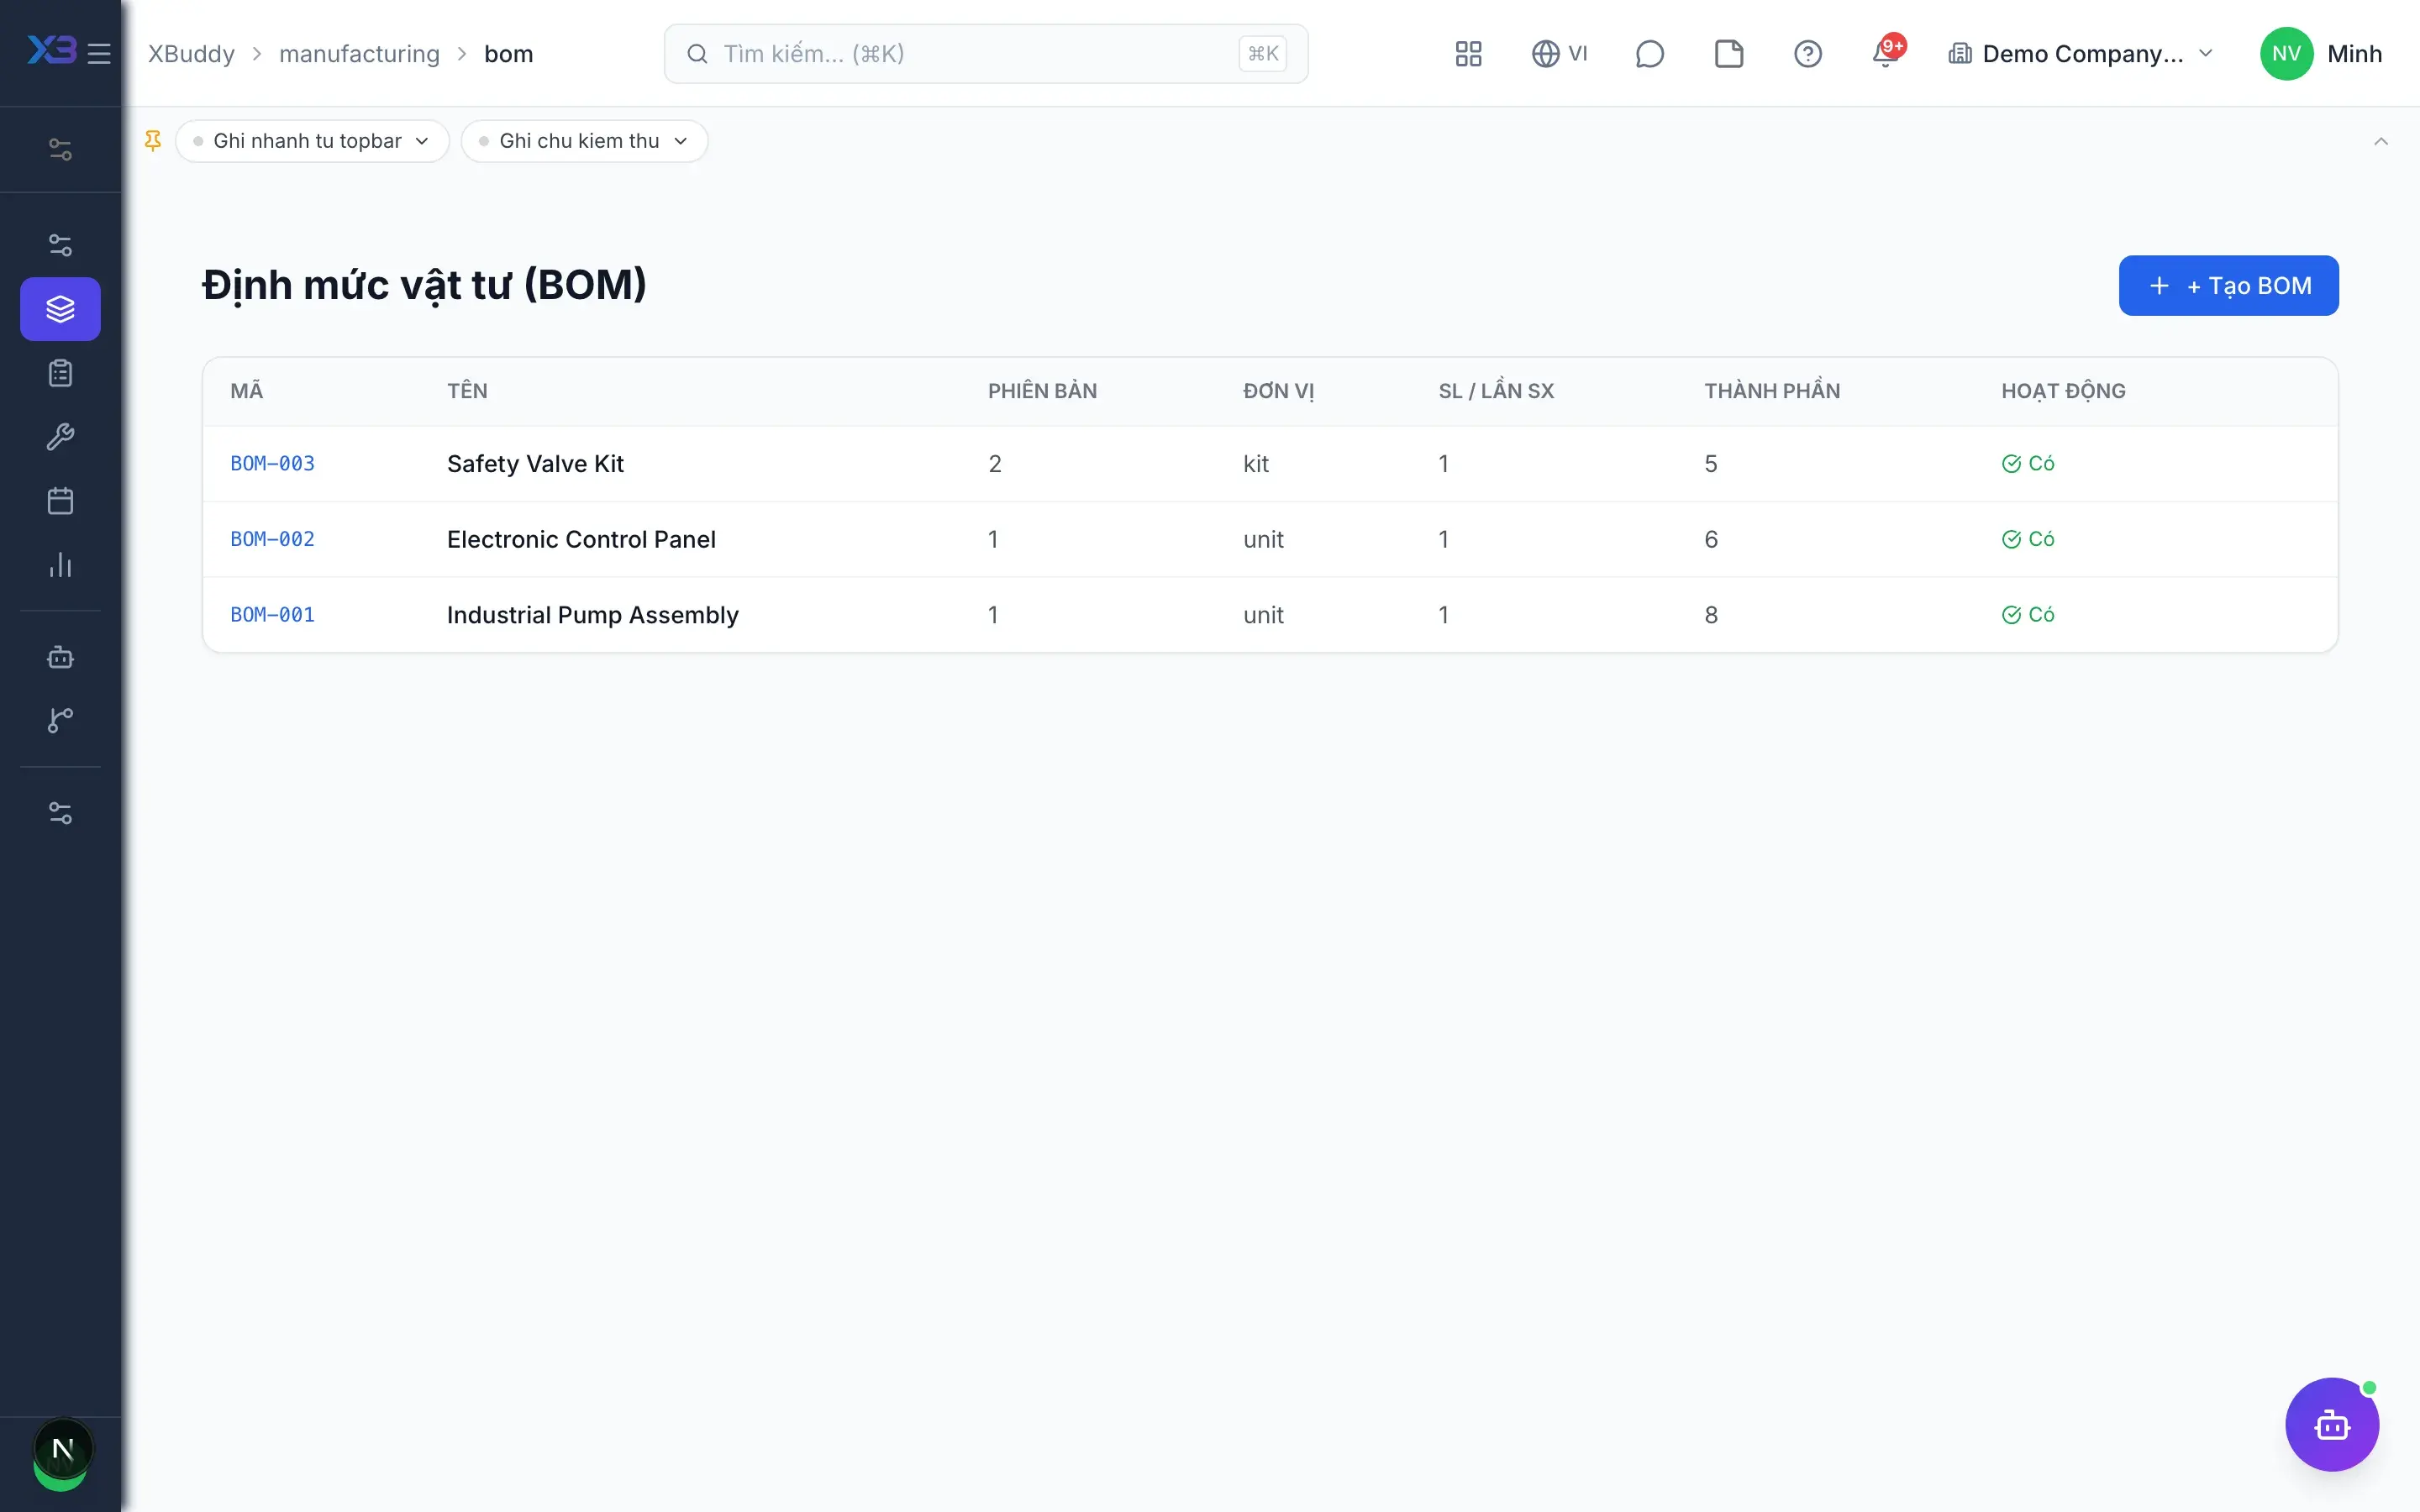Viewport: 2420px width, 1512px height.
Task: Click the 'TÊN' column header
Action: [467, 391]
